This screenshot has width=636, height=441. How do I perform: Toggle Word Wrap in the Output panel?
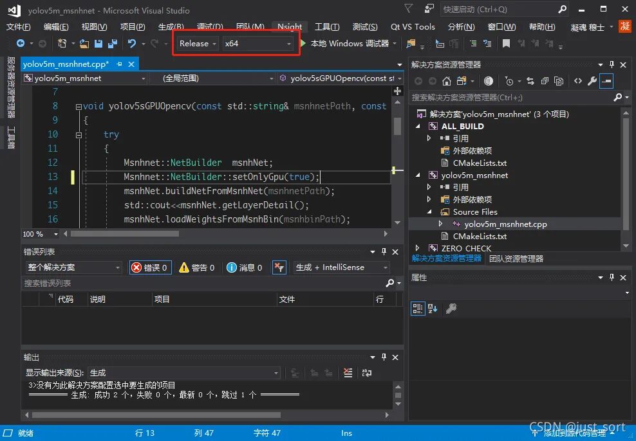click(x=367, y=373)
